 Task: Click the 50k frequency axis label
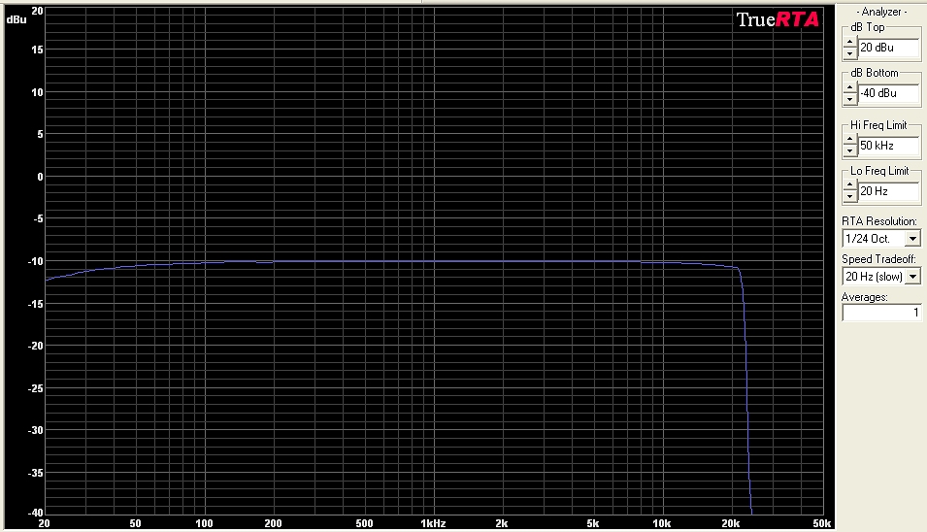(822, 523)
